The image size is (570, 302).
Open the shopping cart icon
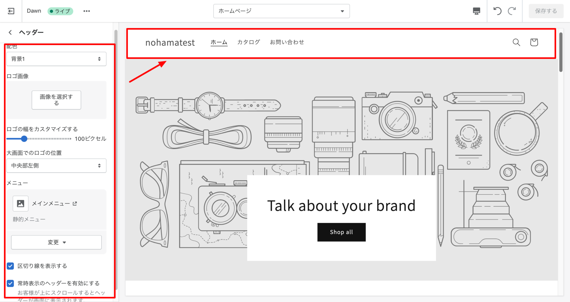534,42
